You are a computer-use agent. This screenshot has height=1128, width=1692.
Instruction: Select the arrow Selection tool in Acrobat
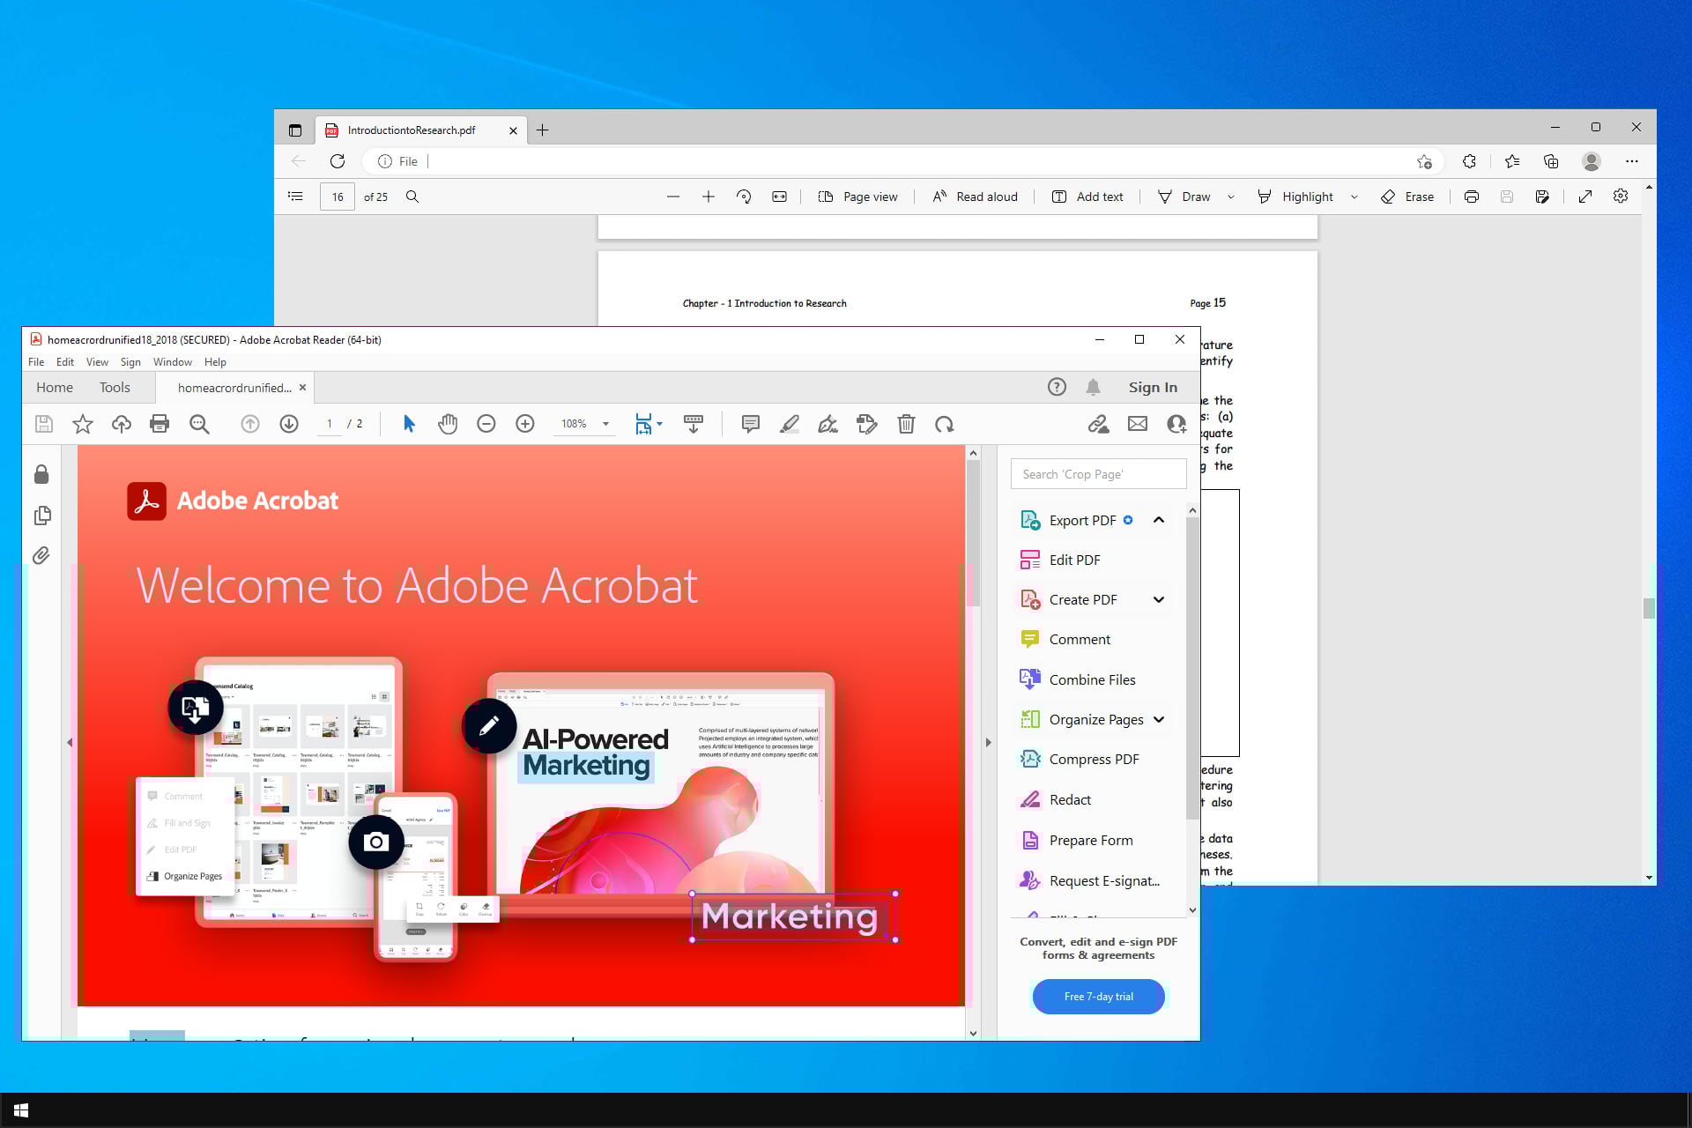pyautogui.click(x=409, y=424)
